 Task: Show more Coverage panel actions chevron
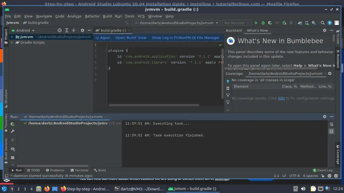point(228,110)
